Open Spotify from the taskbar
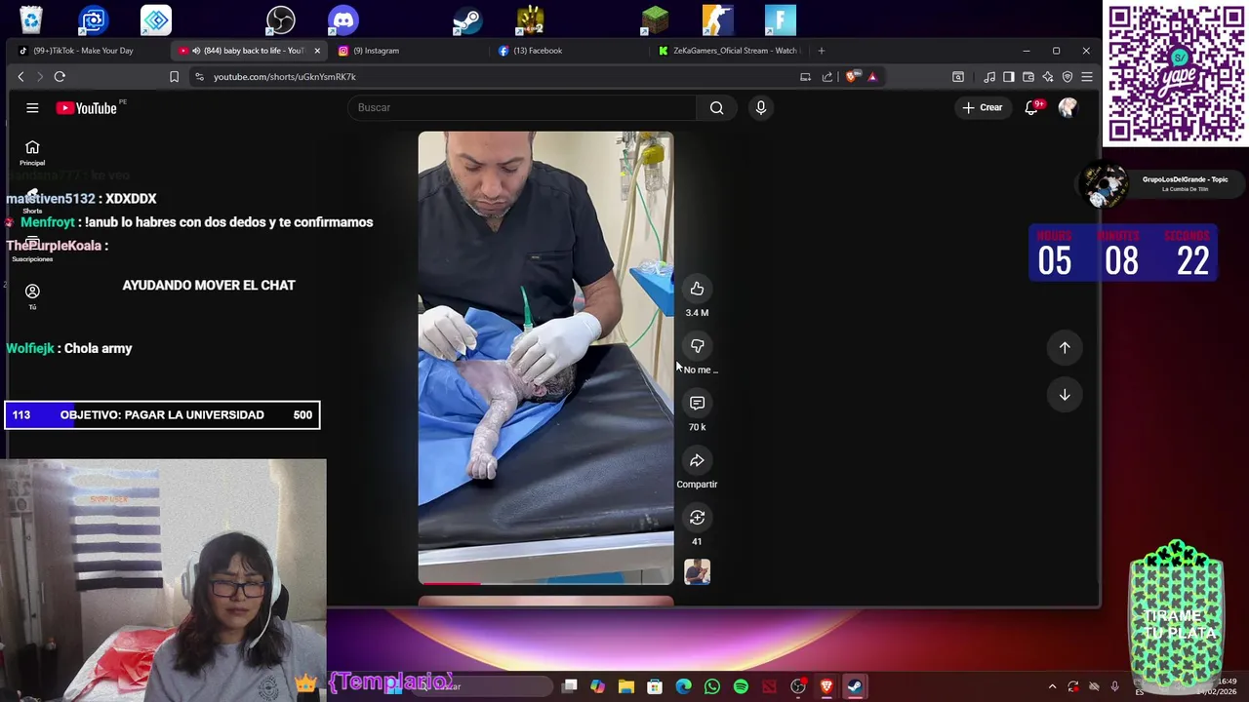1249x702 pixels. (x=741, y=686)
